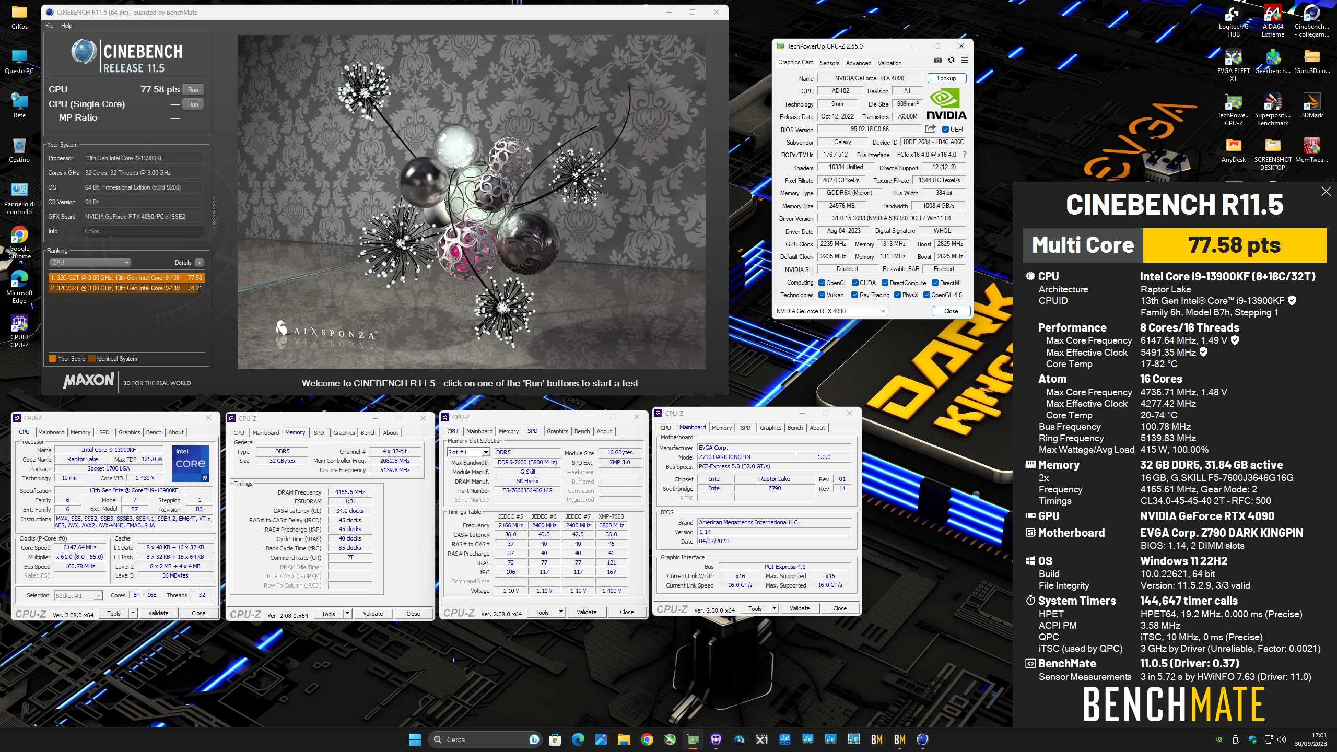Open the Cinebench File menu
The image size is (1337, 752).
click(49, 26)
